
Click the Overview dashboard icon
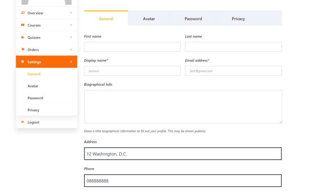click(x=23, y=13)
